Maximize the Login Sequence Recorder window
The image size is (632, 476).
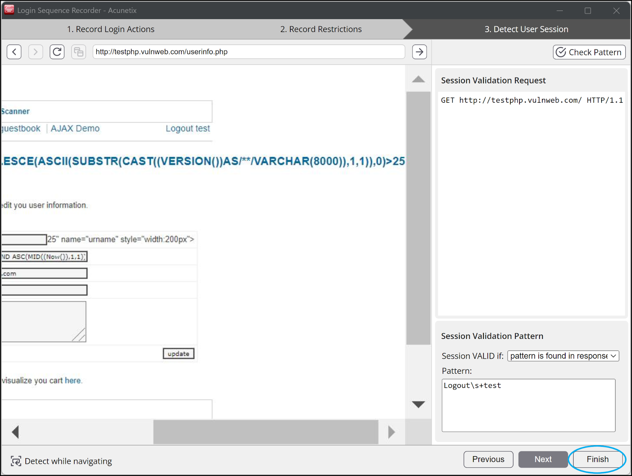[x=588, y=11]
